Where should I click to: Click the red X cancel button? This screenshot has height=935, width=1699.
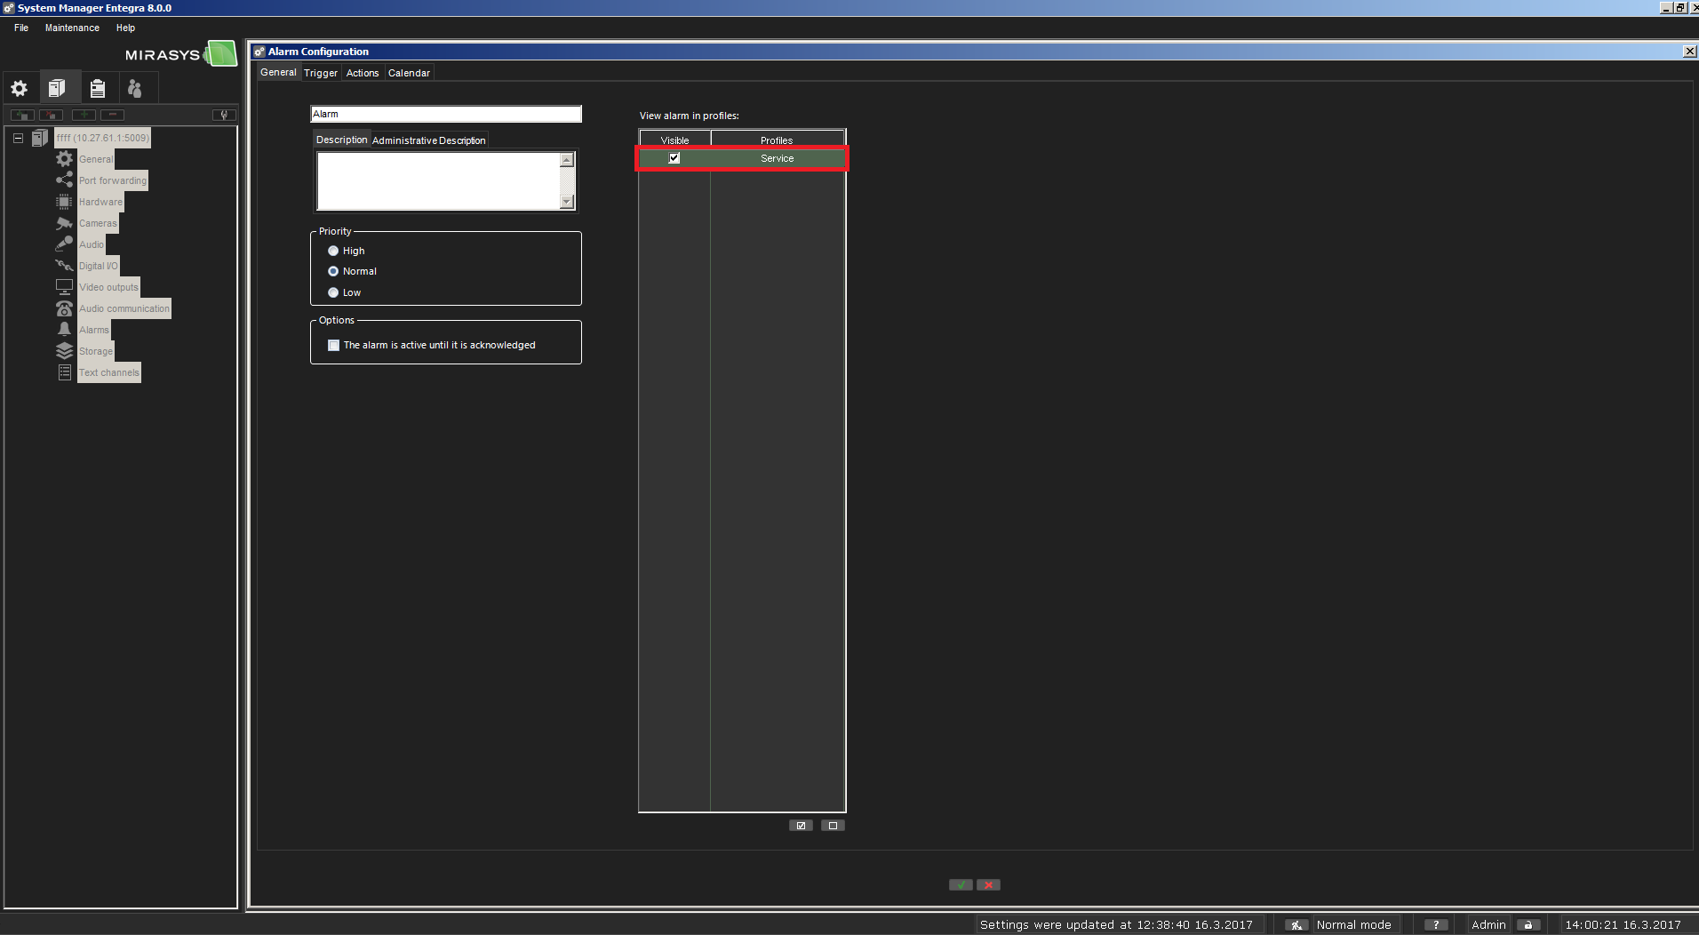coord(988,884)
